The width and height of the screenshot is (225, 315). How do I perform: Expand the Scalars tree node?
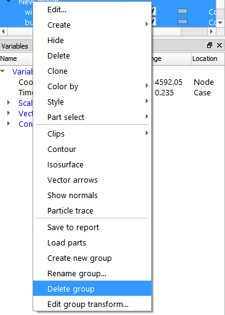[x=9, y=102]
